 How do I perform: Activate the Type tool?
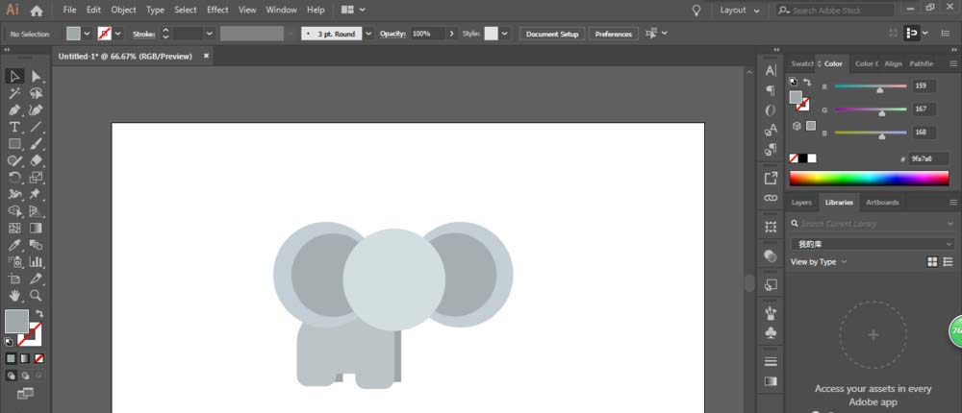(14, 127)
